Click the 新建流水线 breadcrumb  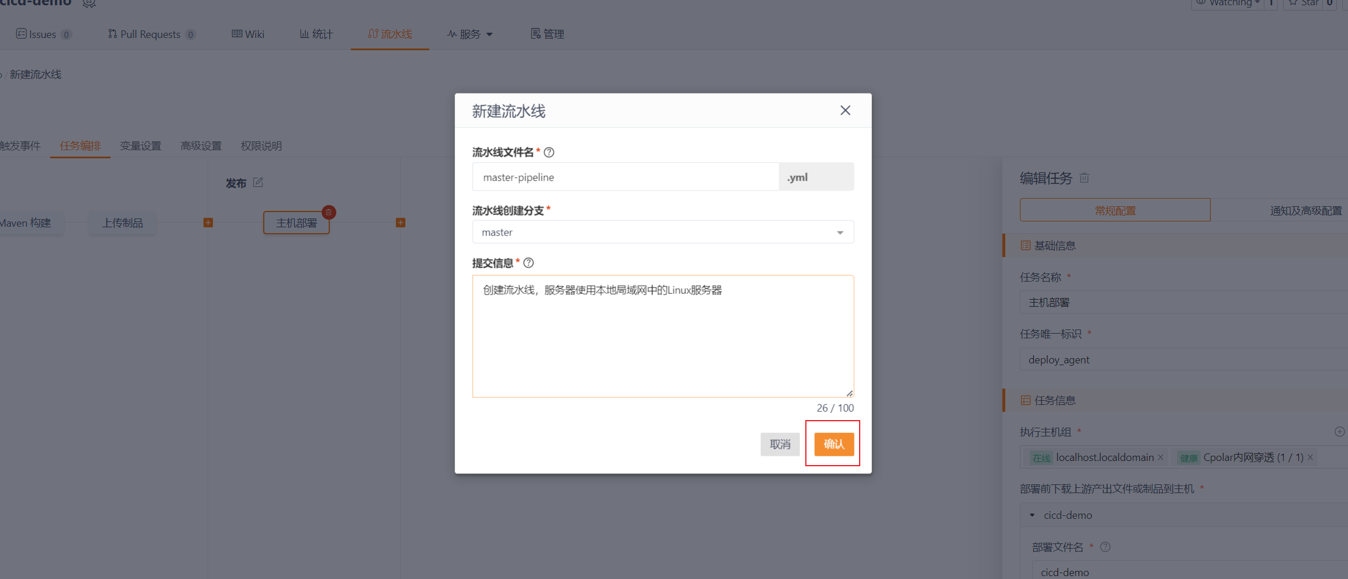click(35, 74)
